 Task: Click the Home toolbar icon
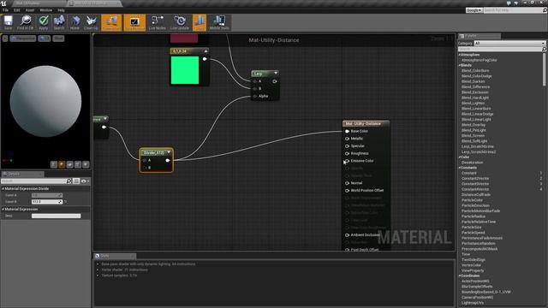coord(74,22)
